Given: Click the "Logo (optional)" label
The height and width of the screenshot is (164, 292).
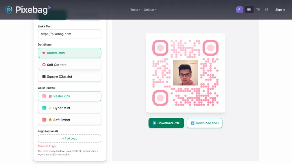Looking at the screenshot, I should point(48,131).
